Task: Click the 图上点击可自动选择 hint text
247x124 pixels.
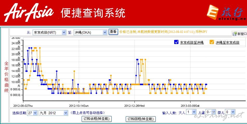Action: (87, 113)
